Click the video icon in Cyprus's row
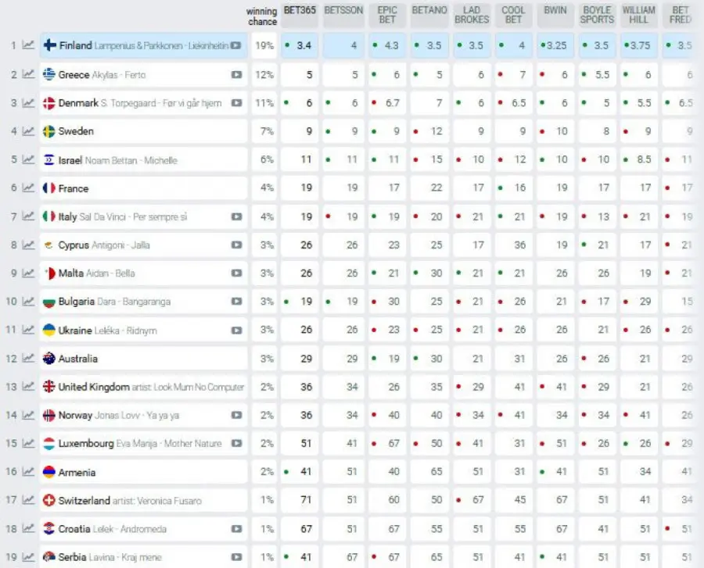 pyautogui.click(x=236, y=245)
